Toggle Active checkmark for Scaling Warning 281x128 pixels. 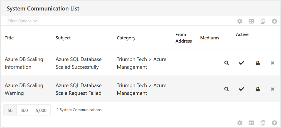pyautogui.click(x=241, y=89)
